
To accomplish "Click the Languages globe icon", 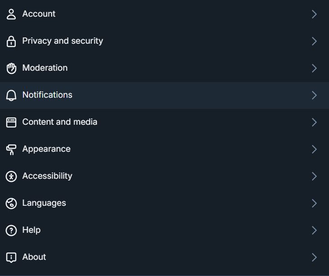I will [x=11, y=204].
